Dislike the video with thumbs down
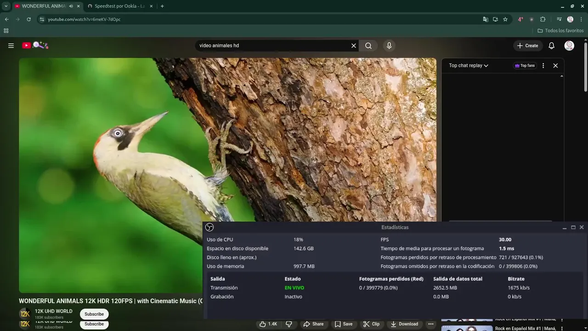The image size is (588, 331). [x=289, y=324]
